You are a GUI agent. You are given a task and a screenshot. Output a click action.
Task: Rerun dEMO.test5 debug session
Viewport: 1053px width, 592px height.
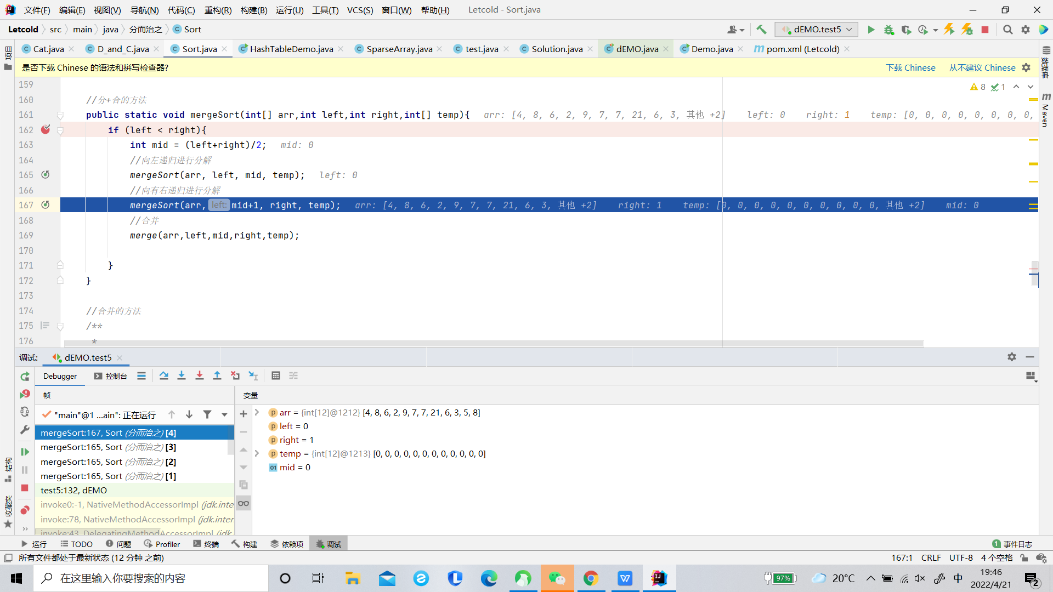[25, 377]
